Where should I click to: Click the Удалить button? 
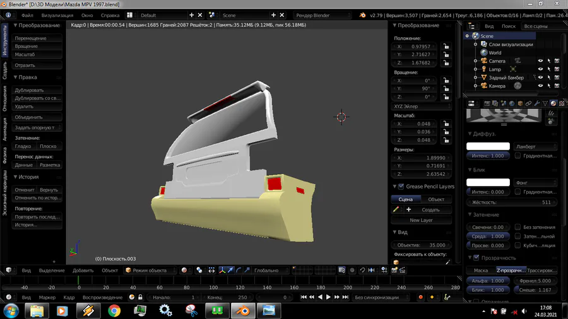(37, 107)
